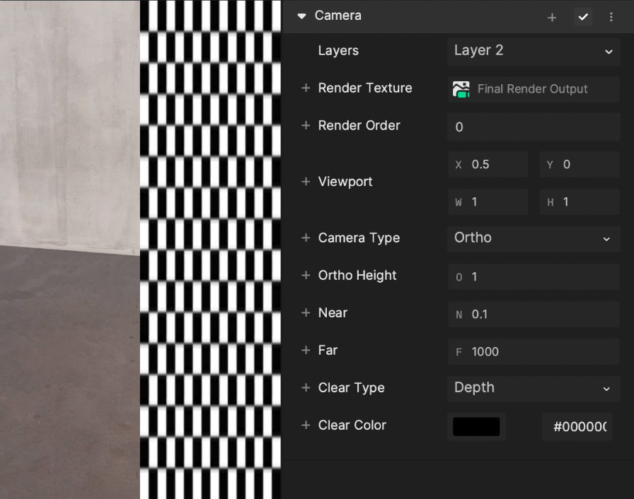Viewport: 634px width, 499px height.
Task: Click the plus icon beside Camera Type
Action: (305, 238)
